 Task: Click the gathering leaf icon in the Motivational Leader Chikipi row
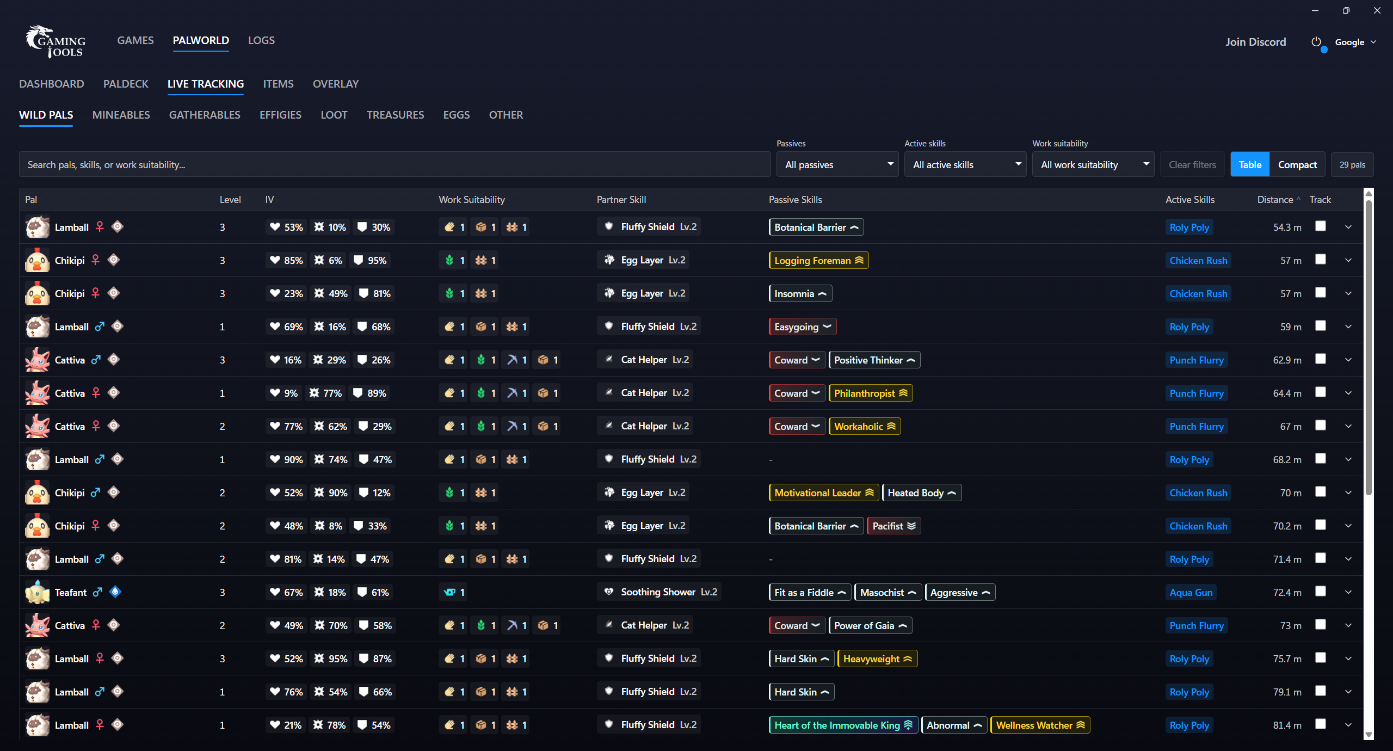pyautogui.click(x=449, y=493)
